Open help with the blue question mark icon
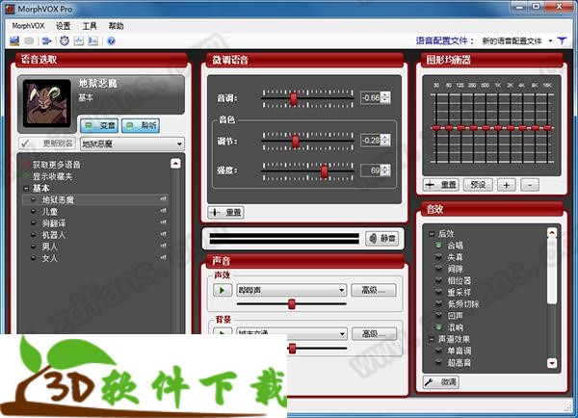The height and width of the screenshot is (418, 578). tap(112, 40)
